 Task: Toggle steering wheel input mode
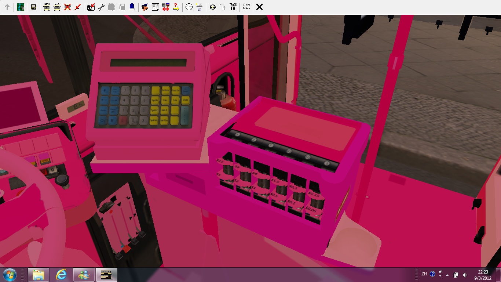213,7
